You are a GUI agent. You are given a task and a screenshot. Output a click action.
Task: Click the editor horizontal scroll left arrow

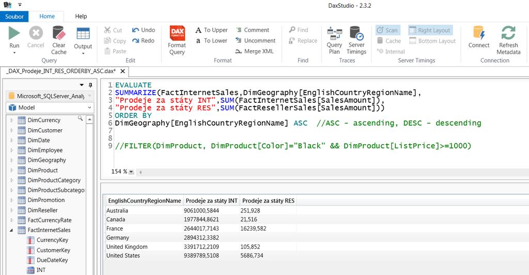(141, 172)
